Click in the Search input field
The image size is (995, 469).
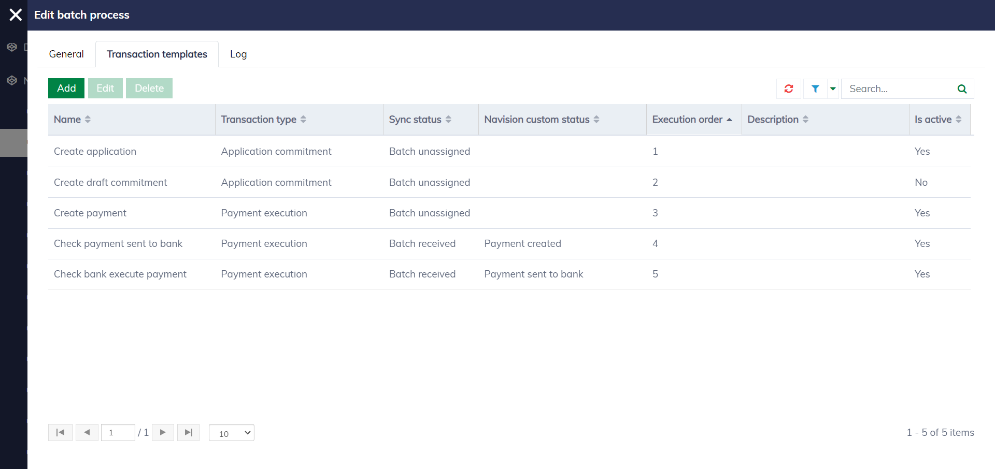coord(899,89)
